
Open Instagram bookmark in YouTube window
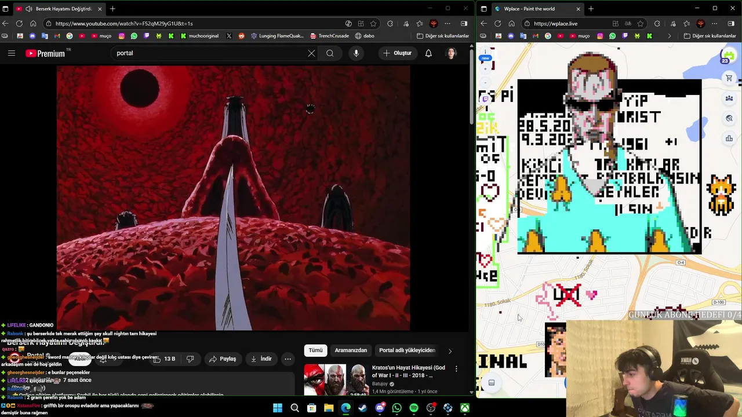[x=122, y=36]
